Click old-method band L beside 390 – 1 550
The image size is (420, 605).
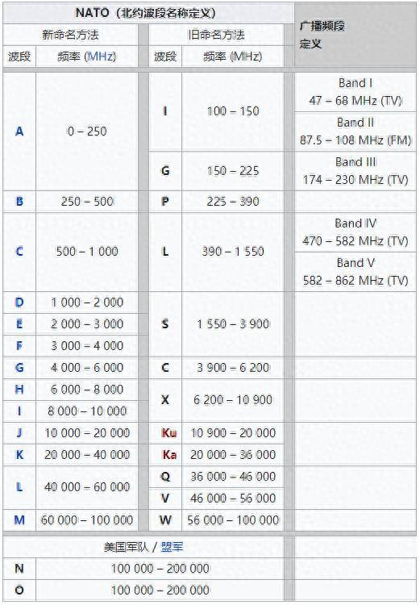(x=165, y=252)
